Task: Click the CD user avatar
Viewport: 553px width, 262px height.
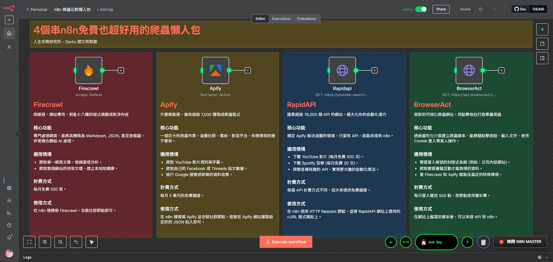Action: click(x=9, y=253)
